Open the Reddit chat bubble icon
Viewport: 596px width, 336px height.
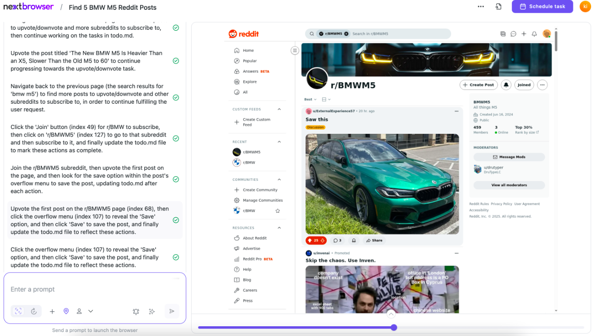pos(513,34)
